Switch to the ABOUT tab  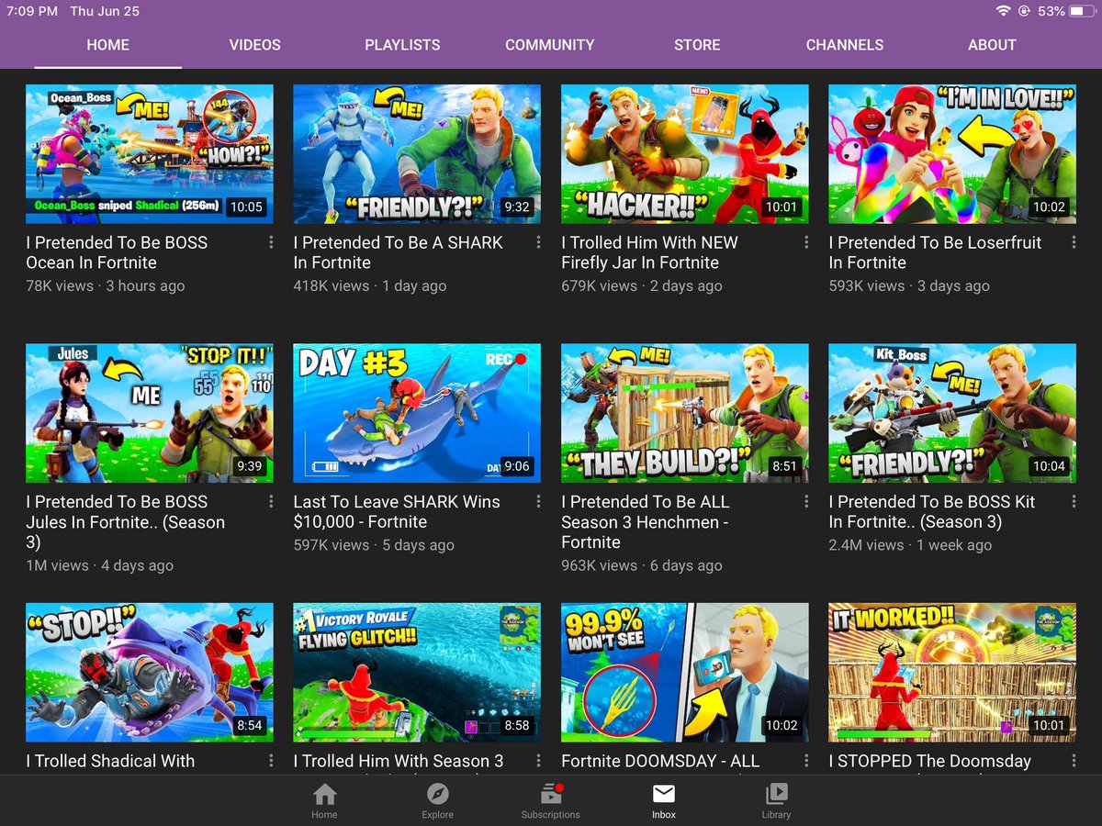(x=992, y=44)
